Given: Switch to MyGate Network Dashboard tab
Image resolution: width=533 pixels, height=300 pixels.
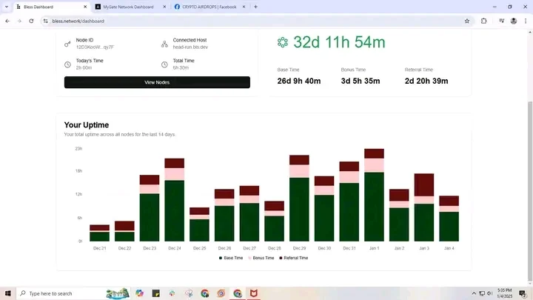Looking at the screenshot, I should [130, 7].
